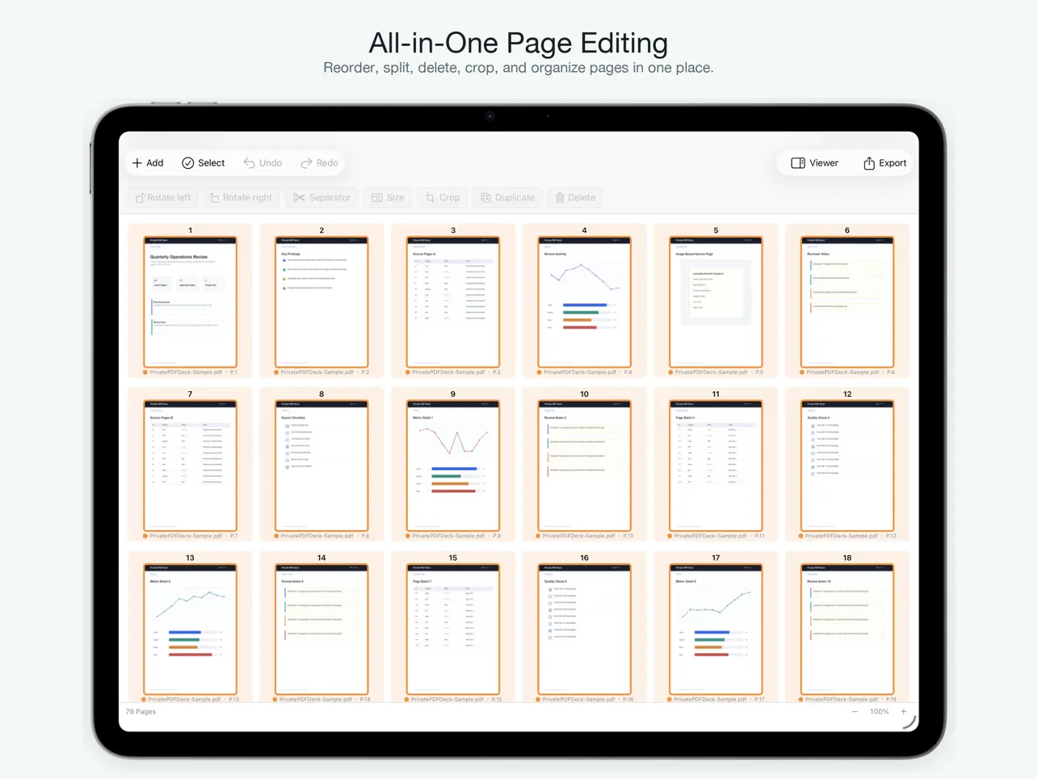Insert a Separator with scissors icon
The width and height of the screenshot is (1038, 779).
pyautogui.click(x=321, y=197)
